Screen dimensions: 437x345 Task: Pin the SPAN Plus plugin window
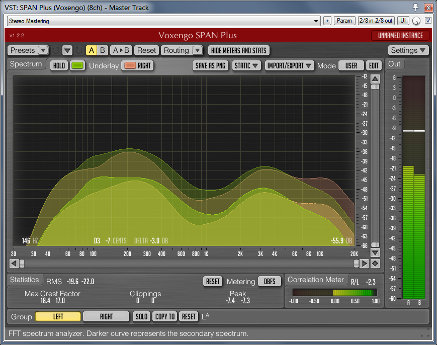click(x=415, y=7)
